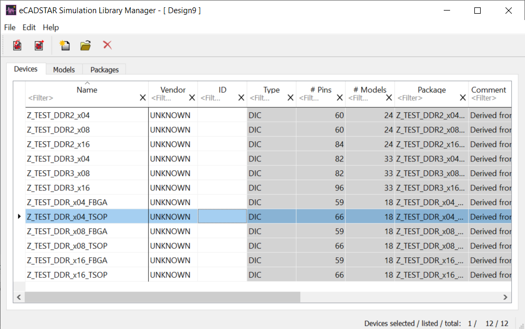Click the 84 pins cell for Z_TEST_DDR2_x16

tap(321, 144)
